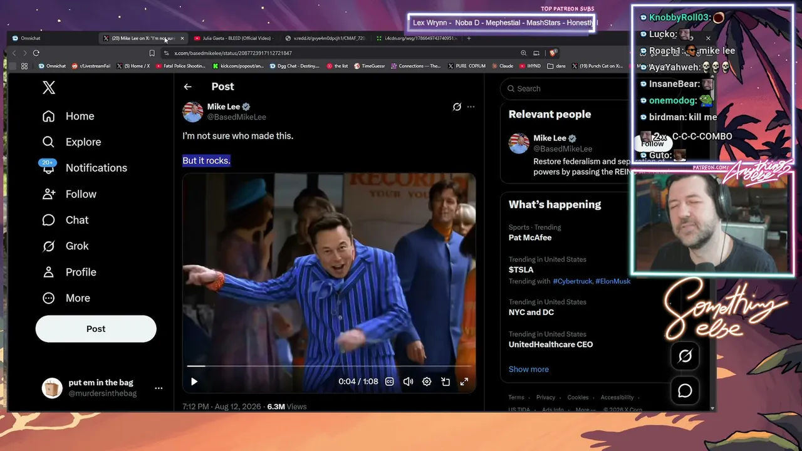Click the #ElonMusk hashtag link
802x451 pixels.
click(x=613, y=281)
